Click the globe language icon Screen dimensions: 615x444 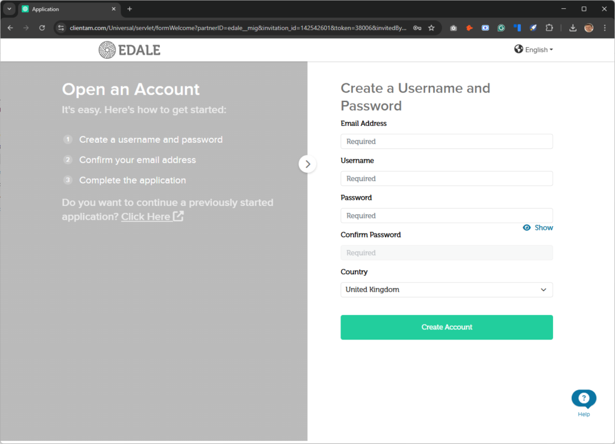[518, 49]
